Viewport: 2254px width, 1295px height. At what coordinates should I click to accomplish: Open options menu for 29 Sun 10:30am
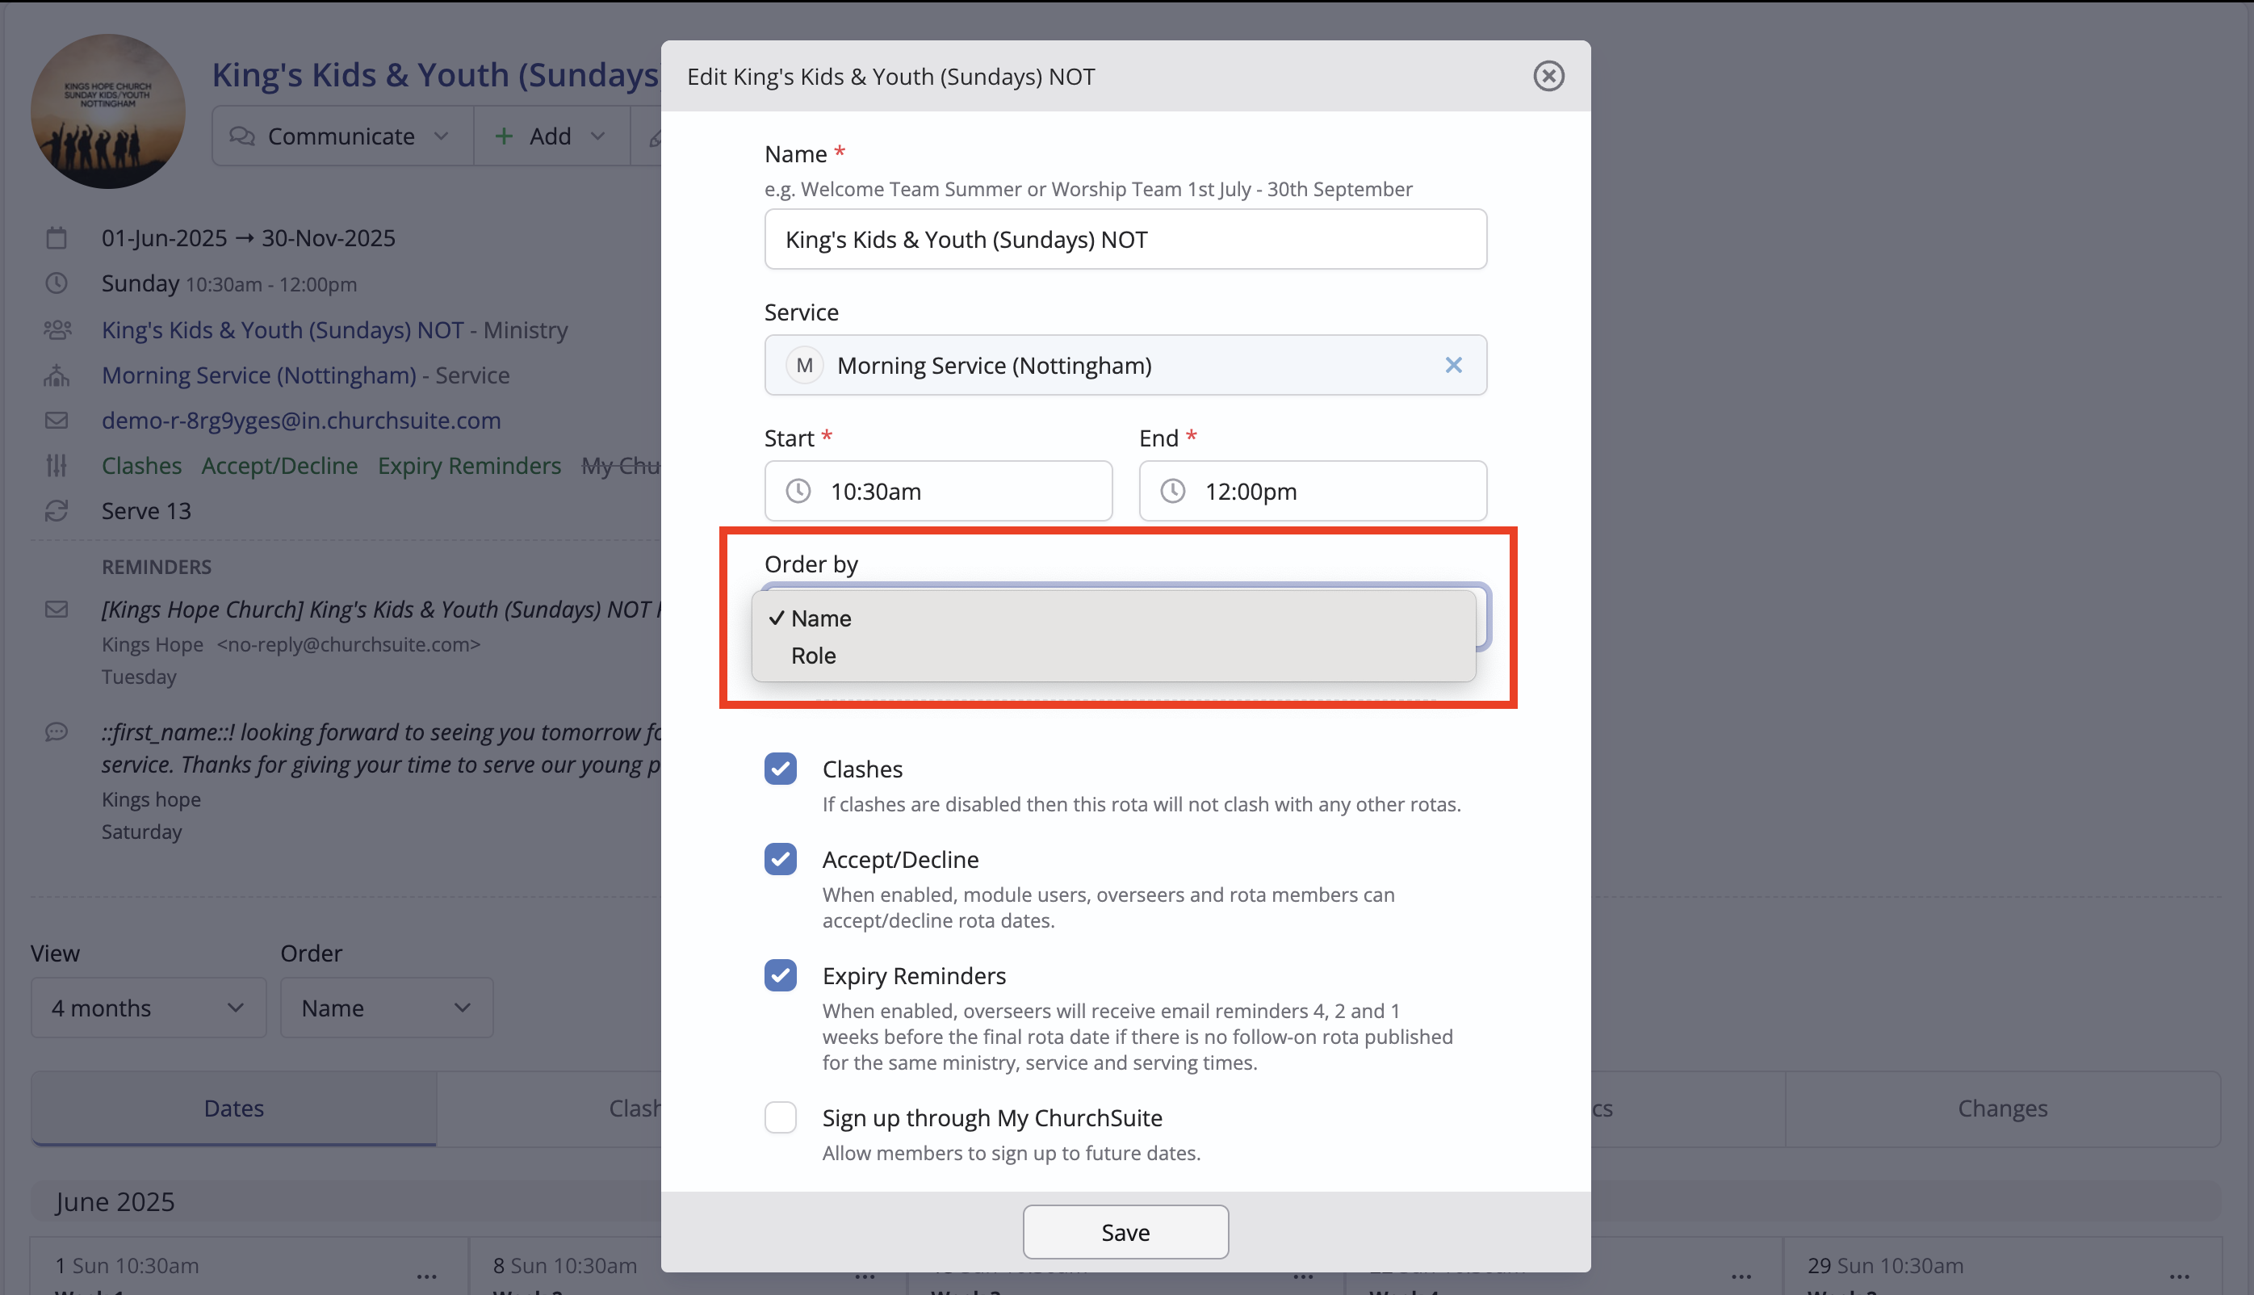click(x=2179, y=1276)
